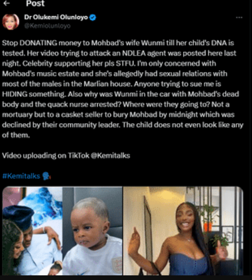Open the couple photo thumbnail

pos(32,231)
